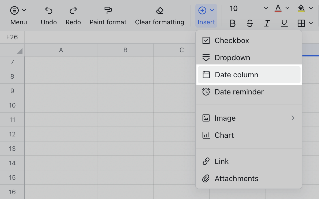The height and width of the screenshot is (199, 319).
Task: Select the Undo icon
Action: point(48,11)
